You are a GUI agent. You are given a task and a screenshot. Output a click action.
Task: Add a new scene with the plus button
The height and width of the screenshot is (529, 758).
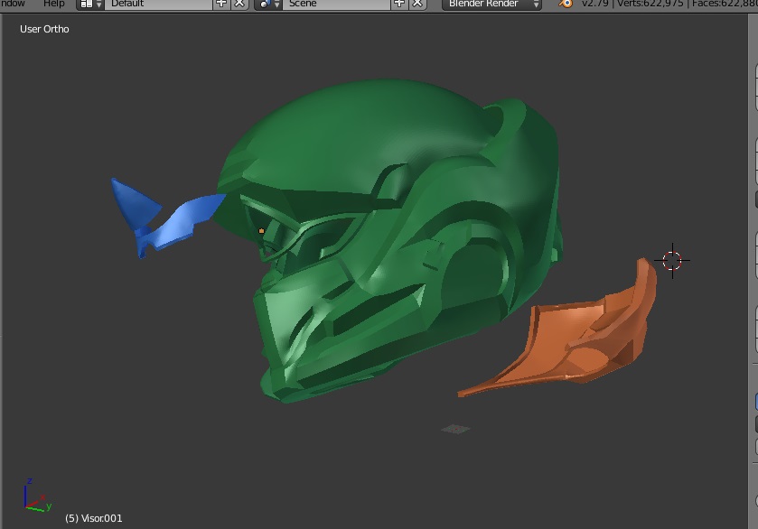tap(399, 4)
